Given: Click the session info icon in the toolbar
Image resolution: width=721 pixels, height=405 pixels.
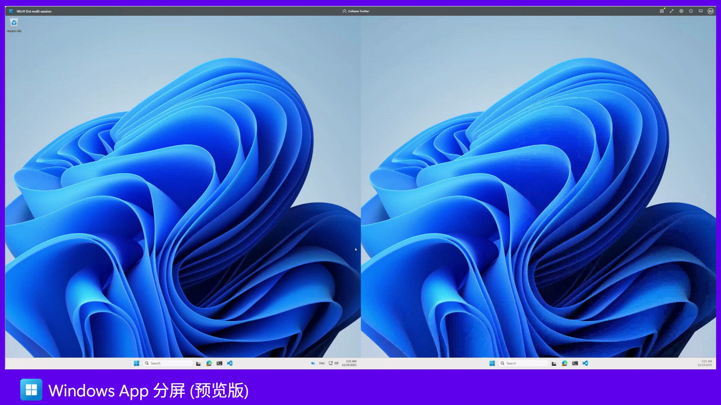Looking at the screenshot, I should pos(691,11).
